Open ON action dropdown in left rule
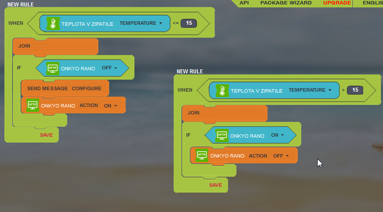 [x=110, y=106]
